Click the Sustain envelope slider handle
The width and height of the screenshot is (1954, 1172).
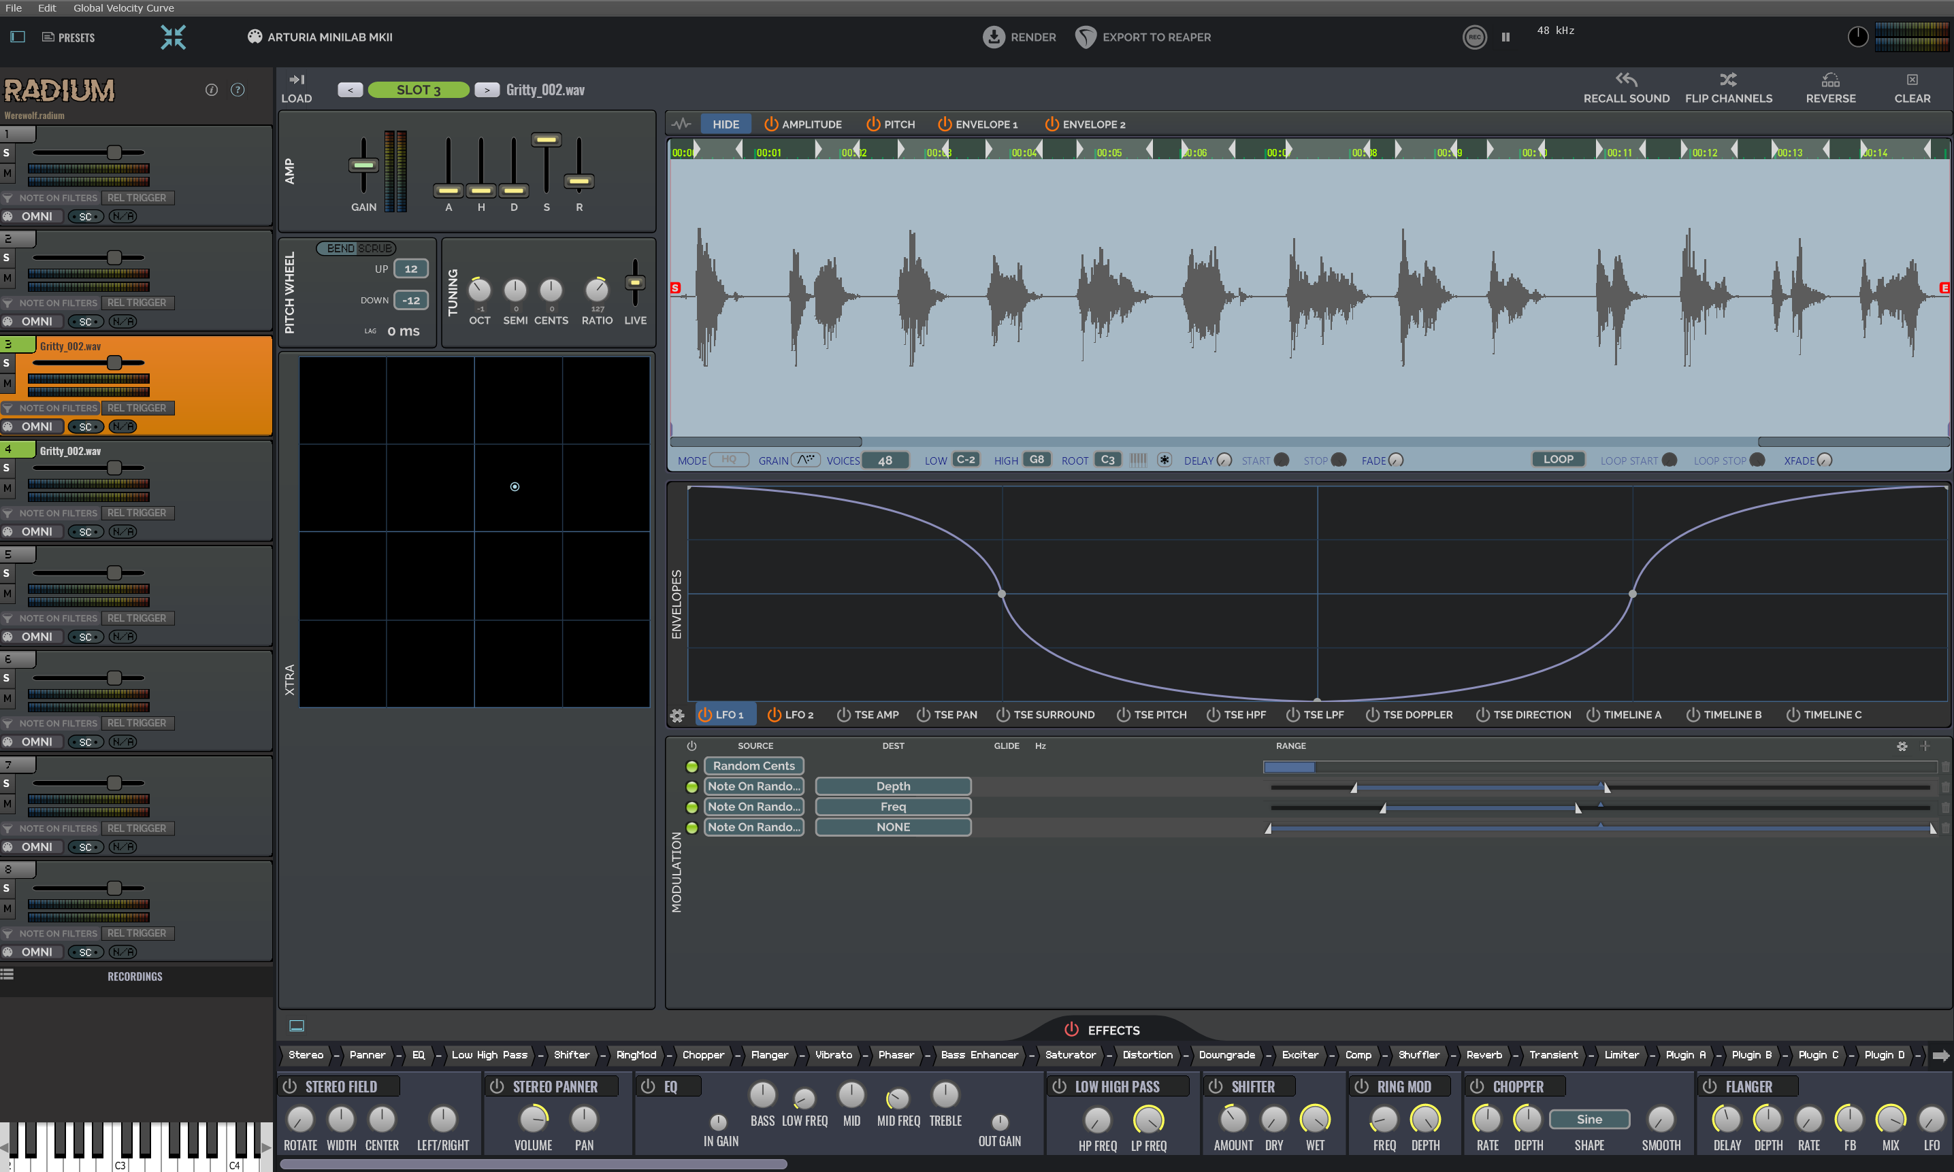[546, 140]
